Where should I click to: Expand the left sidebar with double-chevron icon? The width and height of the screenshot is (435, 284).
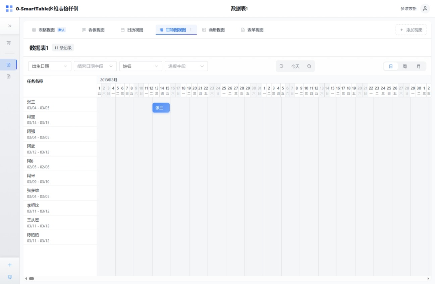tap(10, 26)
